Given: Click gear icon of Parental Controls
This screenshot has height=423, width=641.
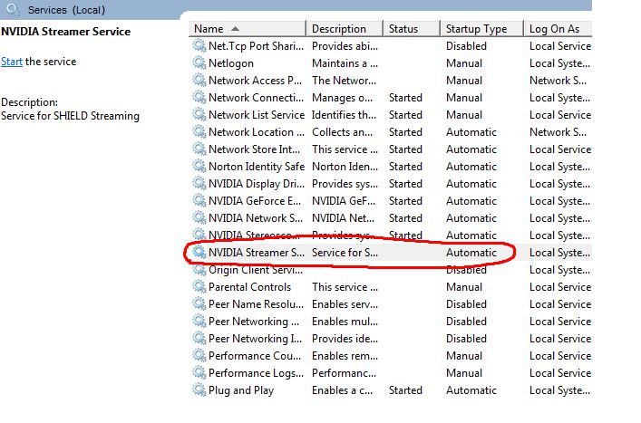Looking at the screenshot, I should pyautogui.click(x=199, y=286).
